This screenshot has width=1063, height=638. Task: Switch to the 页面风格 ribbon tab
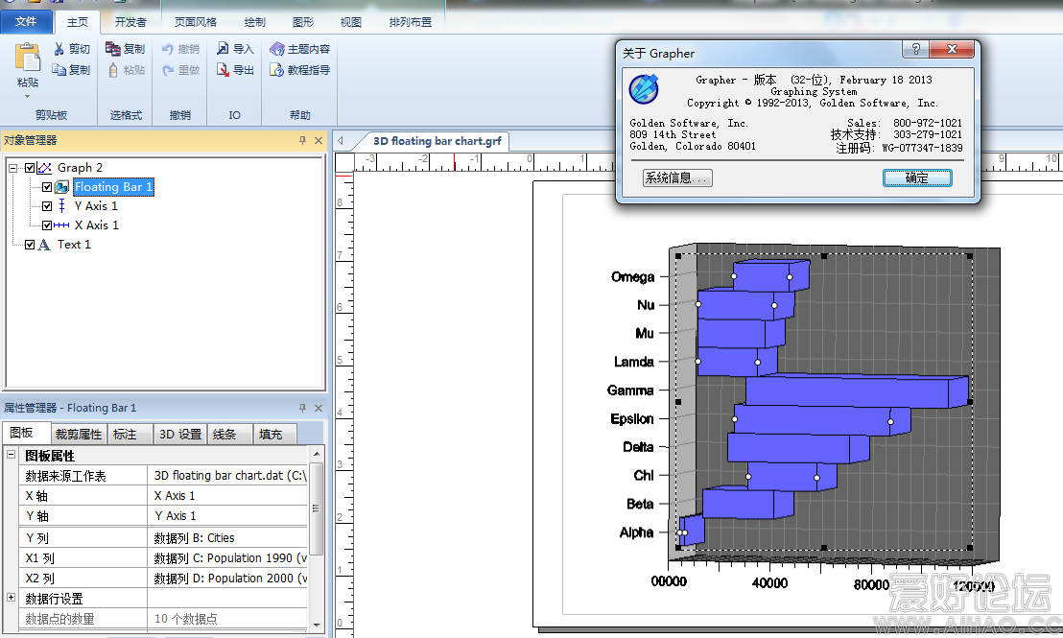click(196, 22)
